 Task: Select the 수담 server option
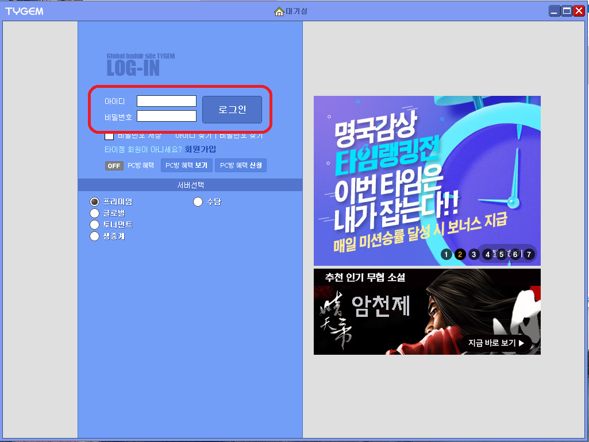[198, 201]
